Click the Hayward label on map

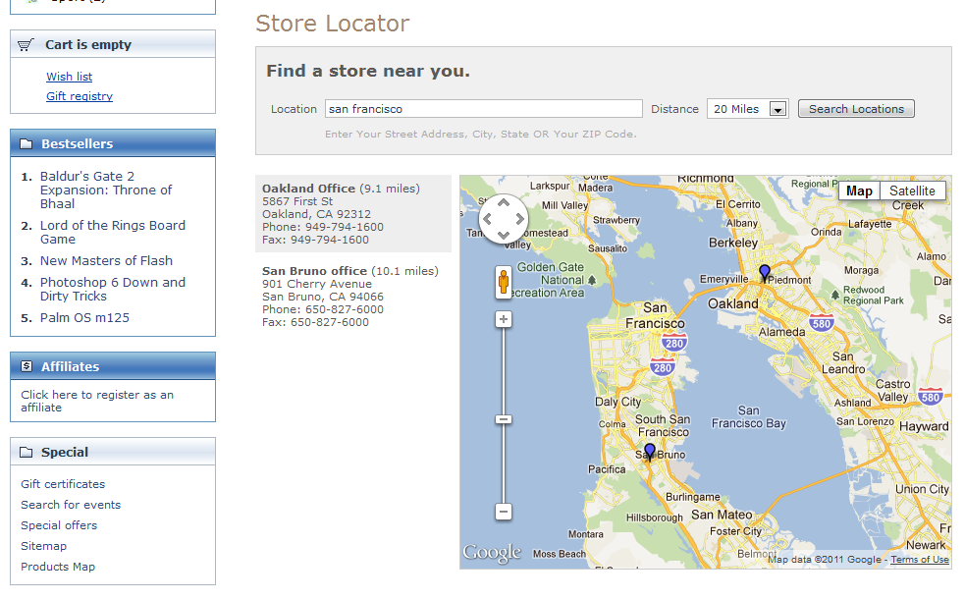point(924,426)
